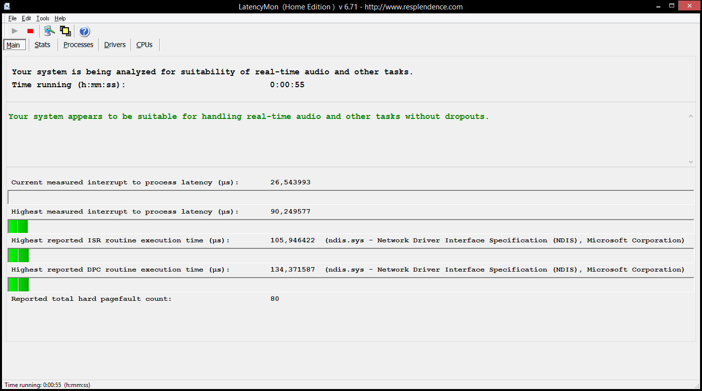The height and width of the screenshot is (391, 702).
Task: Click the LatencyMon app icon in title bar
Action: click(7, 6)
